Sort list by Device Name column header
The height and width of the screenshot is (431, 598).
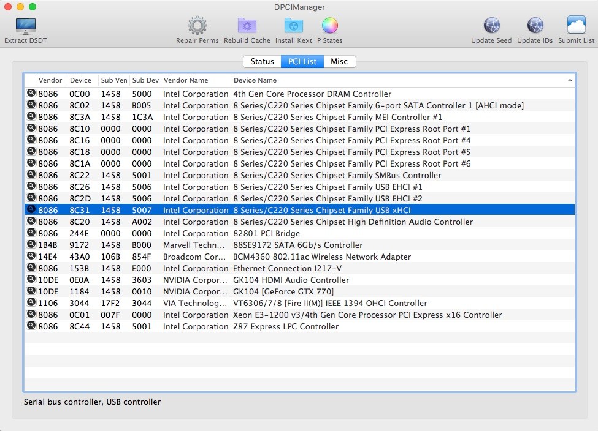(255, 80)
